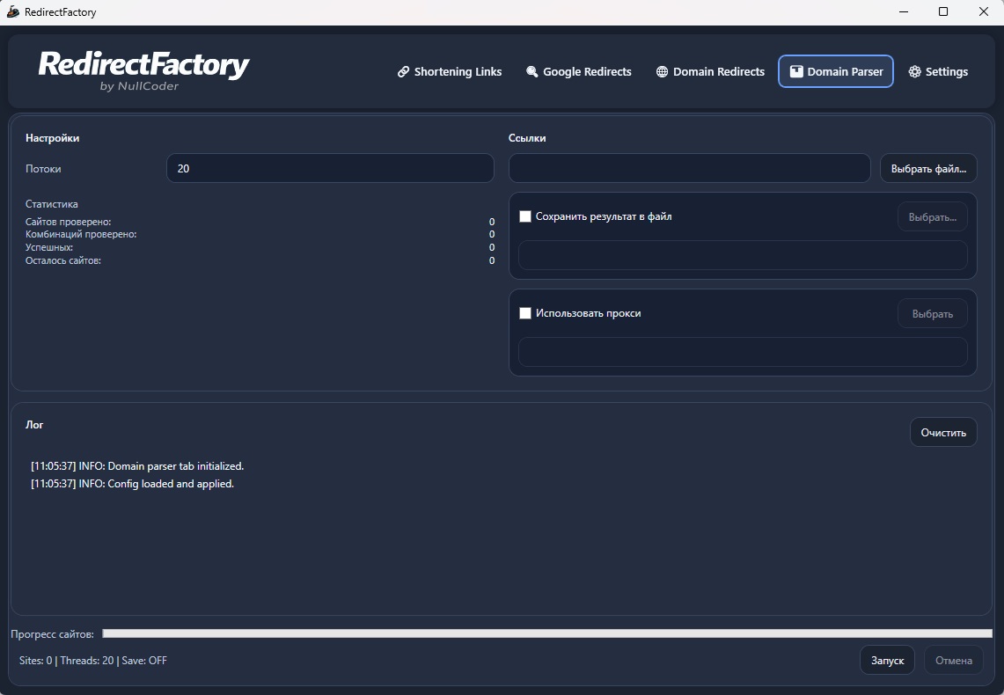This screenshot has height=695, width=1004.
Task: Click the Настройки section heading
Action: pyautogui.click(x=53, y=137)
